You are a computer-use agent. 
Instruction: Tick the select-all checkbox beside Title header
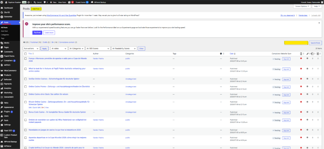click(25, 54)
